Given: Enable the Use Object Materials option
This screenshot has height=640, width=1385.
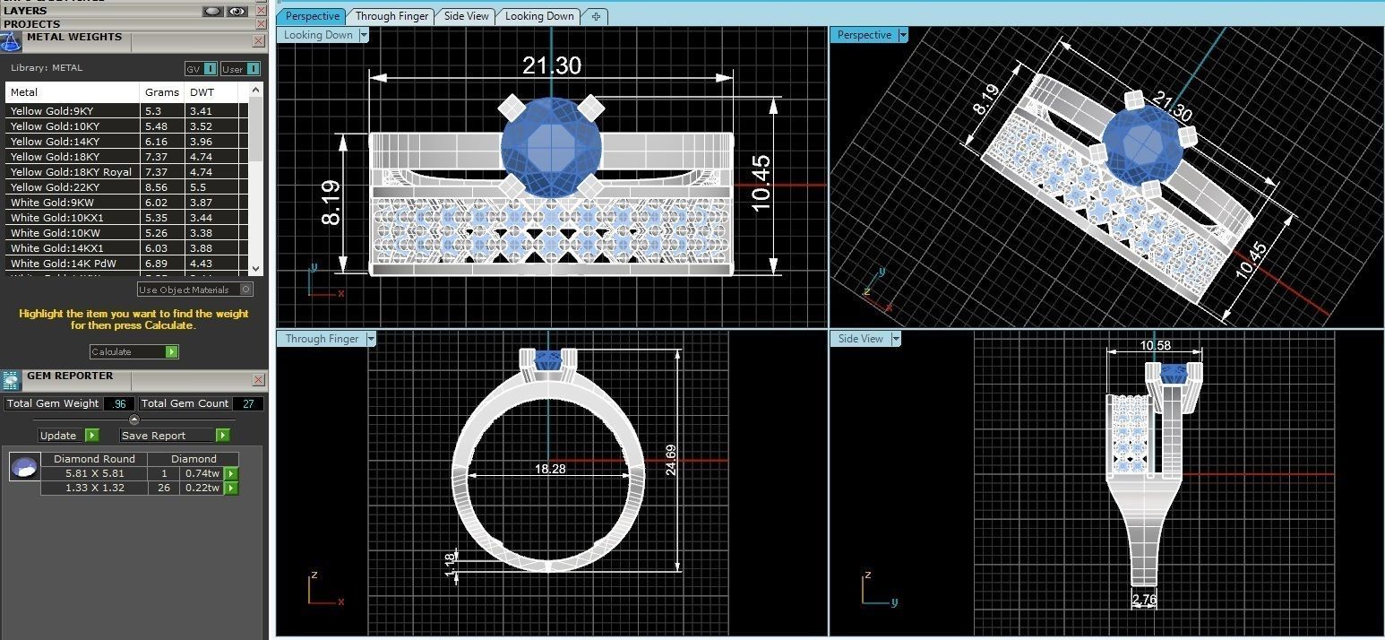Looking at the screenshot, I should click(x=195, y=290).
